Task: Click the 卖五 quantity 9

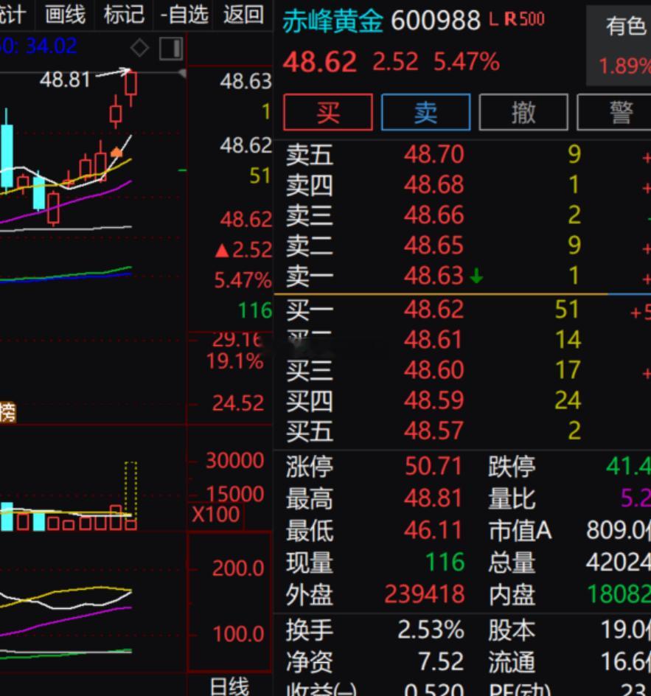Action: point(574,154)
